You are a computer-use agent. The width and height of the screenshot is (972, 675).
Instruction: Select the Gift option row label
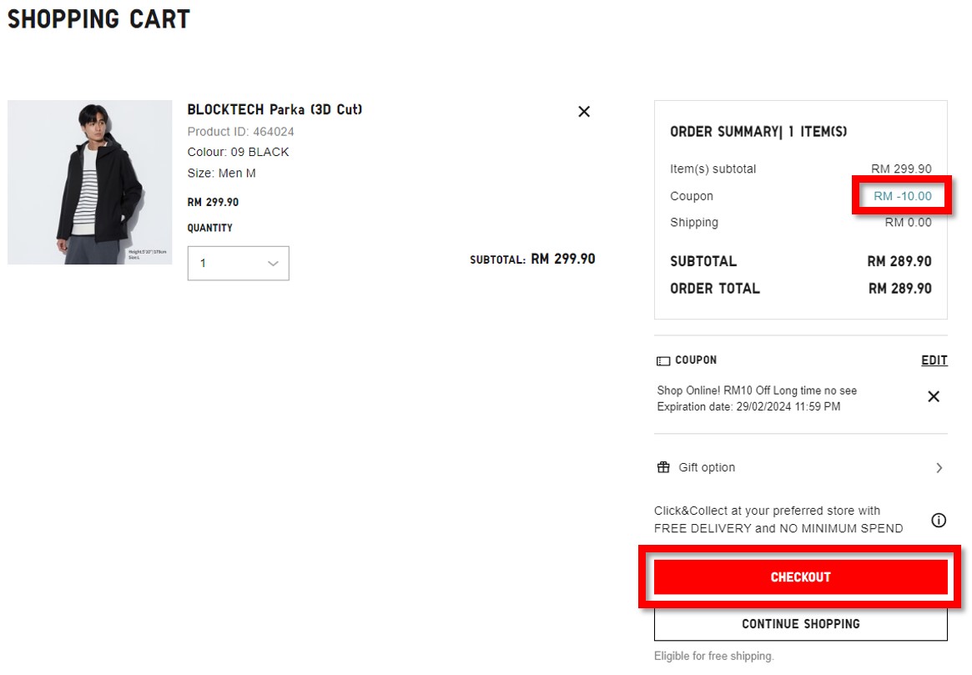(x=707, y=467)
